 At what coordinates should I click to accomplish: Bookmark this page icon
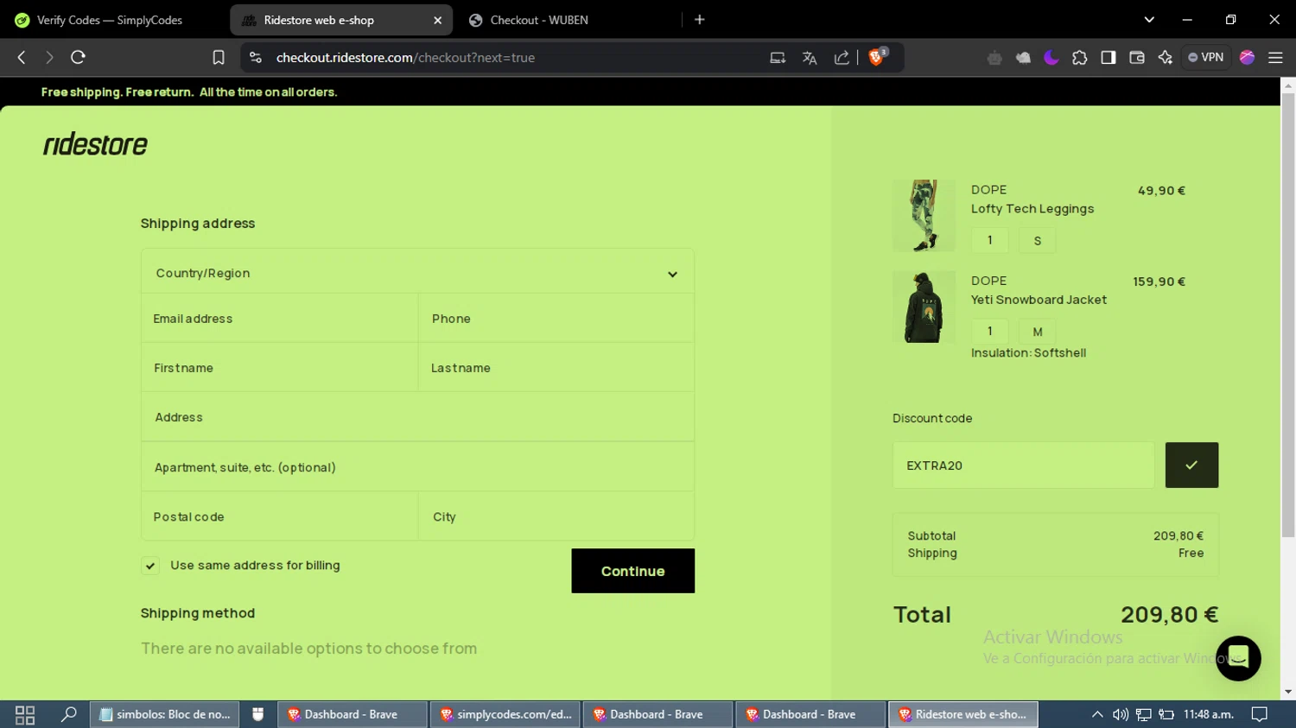pyautogui.click(x=219, y=58)
